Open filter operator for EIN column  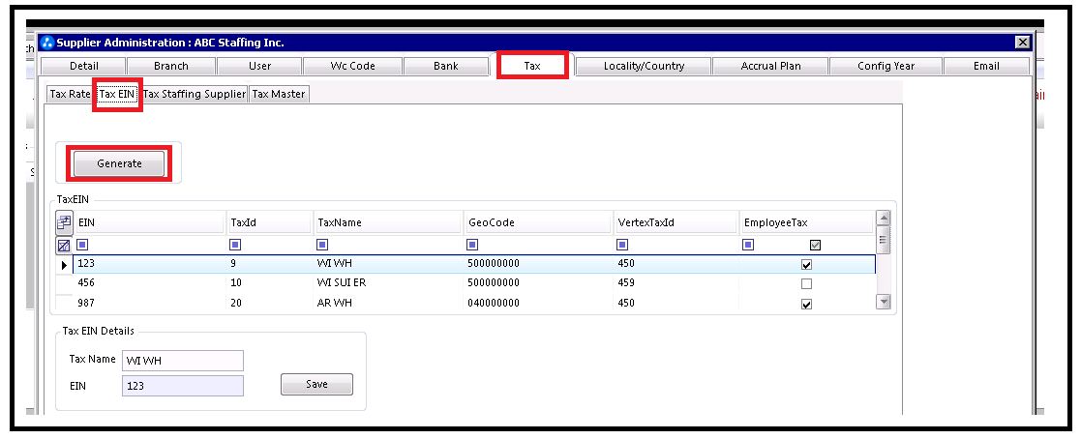click(x=82, y=245)
